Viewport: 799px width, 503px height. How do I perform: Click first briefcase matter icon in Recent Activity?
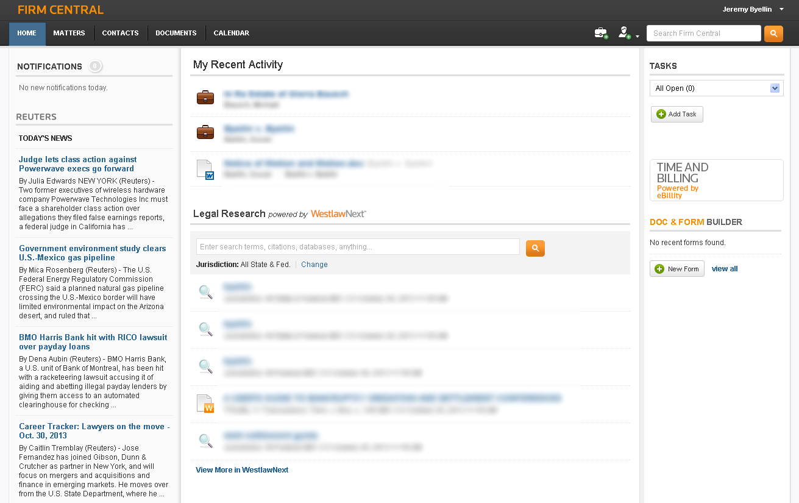205,97
